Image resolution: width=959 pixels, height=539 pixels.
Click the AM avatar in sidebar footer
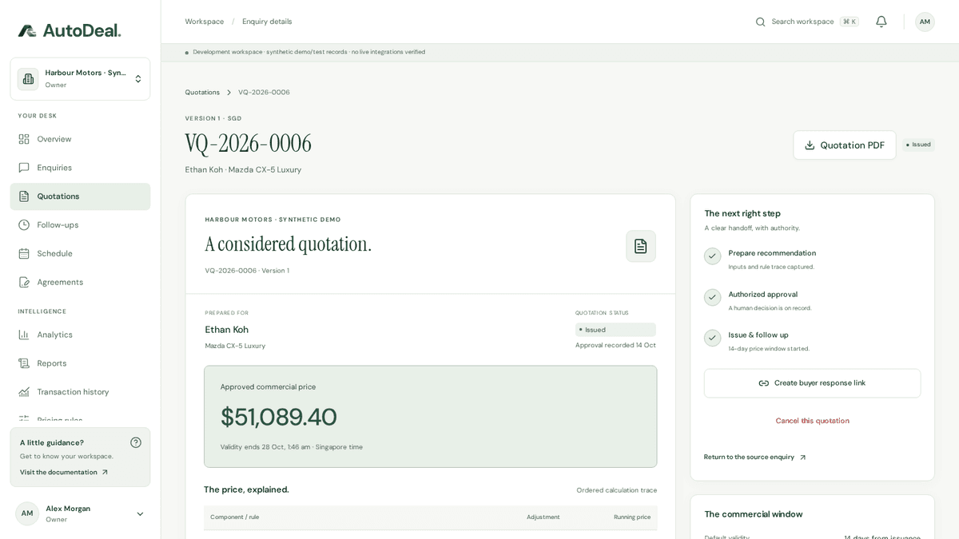click(27, 513)
